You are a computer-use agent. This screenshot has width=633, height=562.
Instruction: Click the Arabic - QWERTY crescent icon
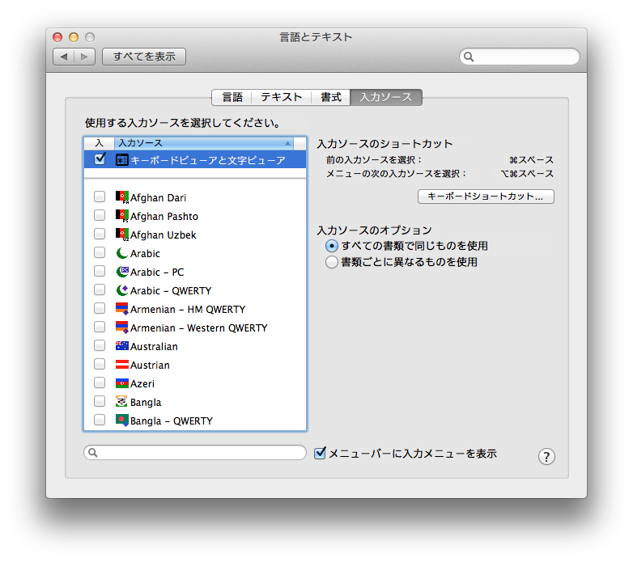(x=122, y=290)
